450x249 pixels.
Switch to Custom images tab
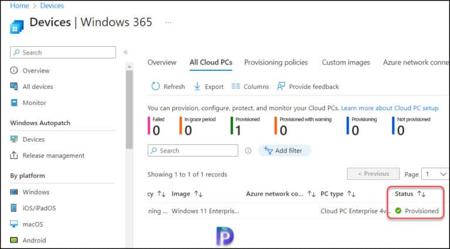(346, 62)
